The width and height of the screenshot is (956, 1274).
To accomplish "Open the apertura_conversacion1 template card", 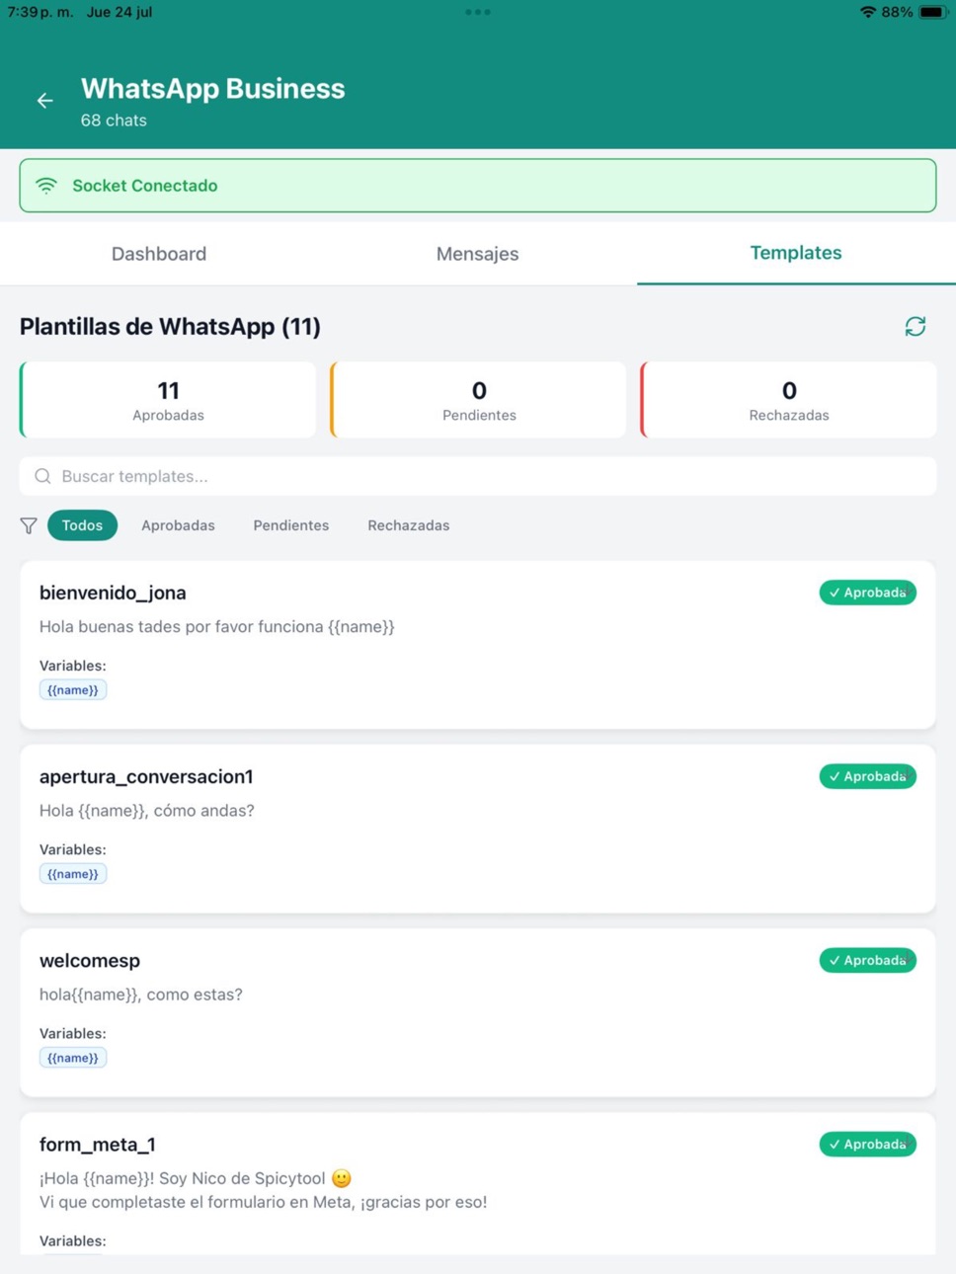I will (x=478, y=829).
